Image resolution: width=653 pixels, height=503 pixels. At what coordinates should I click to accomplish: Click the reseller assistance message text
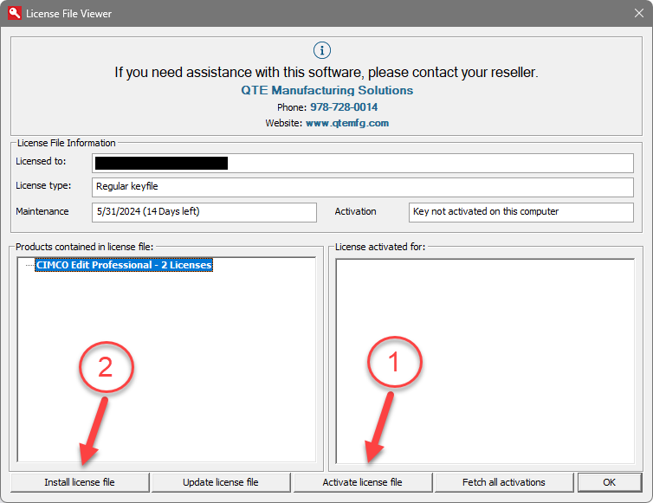tap(326, 73)
